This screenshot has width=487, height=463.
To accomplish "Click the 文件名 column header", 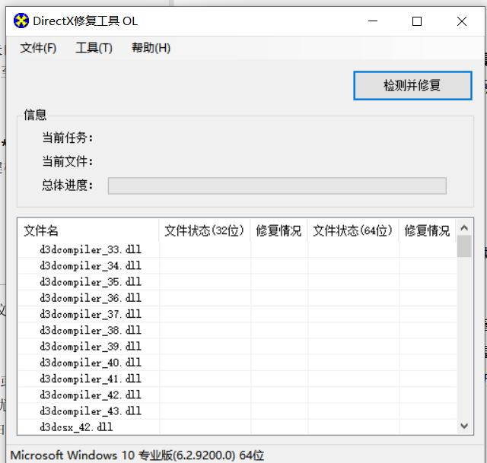I will [88, 230].
